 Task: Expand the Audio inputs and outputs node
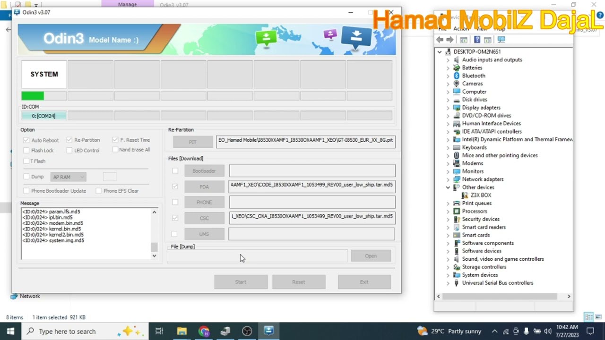[x=448, y=60]
